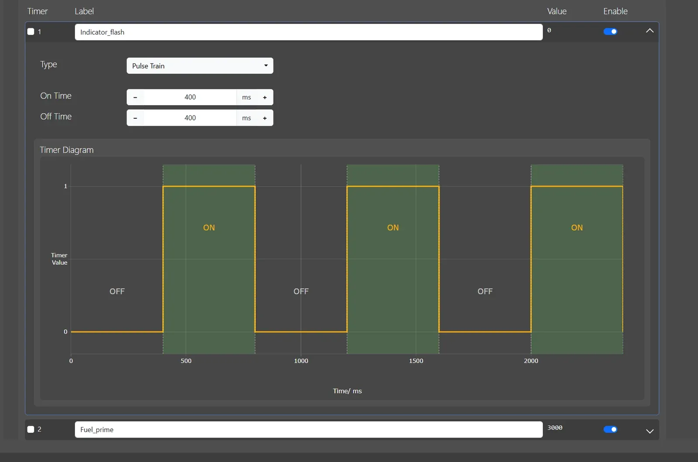Image resolution: width=698 pixels, height=462 pixels.
Task: Click the Value column header
Action: 557,11
